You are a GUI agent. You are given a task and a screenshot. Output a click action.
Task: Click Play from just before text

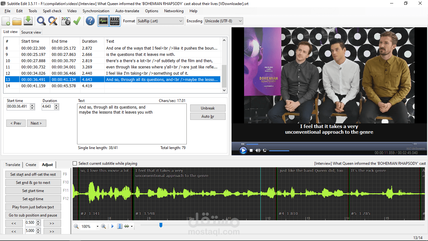(x=33, y=207)
